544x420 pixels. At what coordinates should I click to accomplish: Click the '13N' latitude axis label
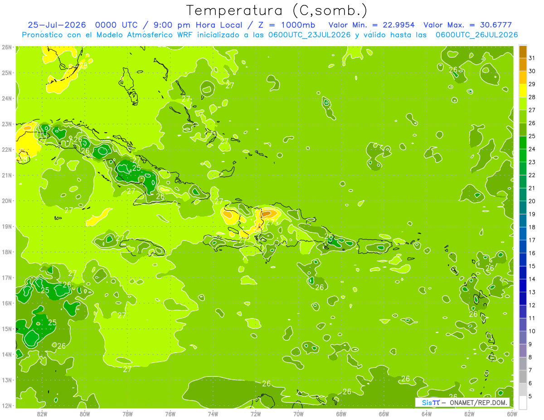tap(6, 380)
